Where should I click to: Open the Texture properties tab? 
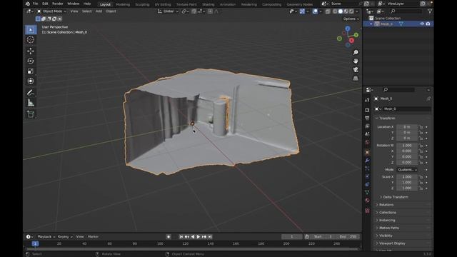(367, 211)
